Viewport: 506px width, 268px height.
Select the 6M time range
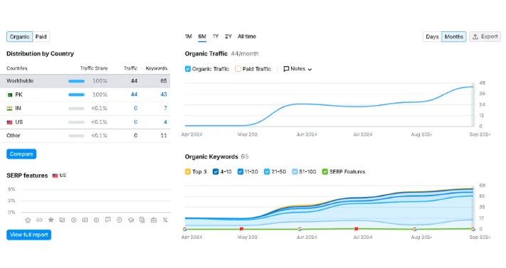[x=202, y=36]
